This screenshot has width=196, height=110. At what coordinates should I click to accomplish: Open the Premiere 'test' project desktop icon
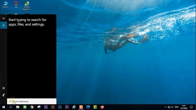16,5
